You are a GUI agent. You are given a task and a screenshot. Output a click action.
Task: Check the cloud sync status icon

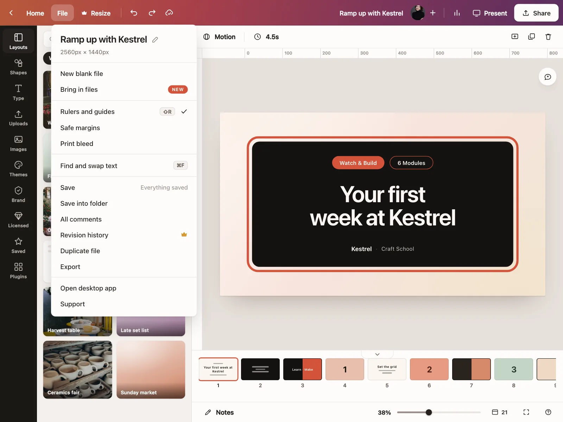169,13
